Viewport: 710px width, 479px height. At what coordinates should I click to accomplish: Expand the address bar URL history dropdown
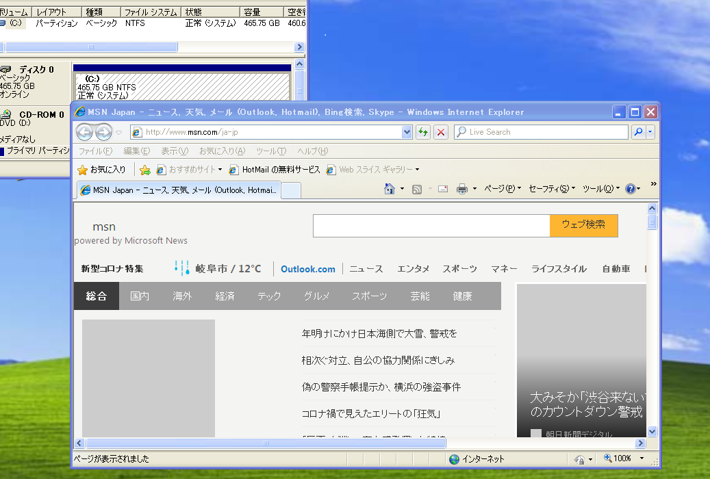407,132
